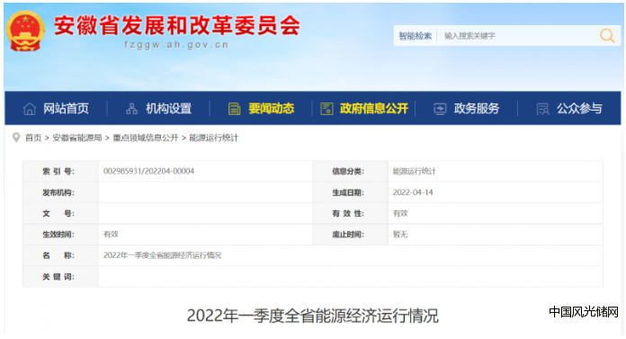Open the 政务服务 navigation tab
The width and height of the screenshot is (626, 339).
pyautogui.click(x=477, y=109)
